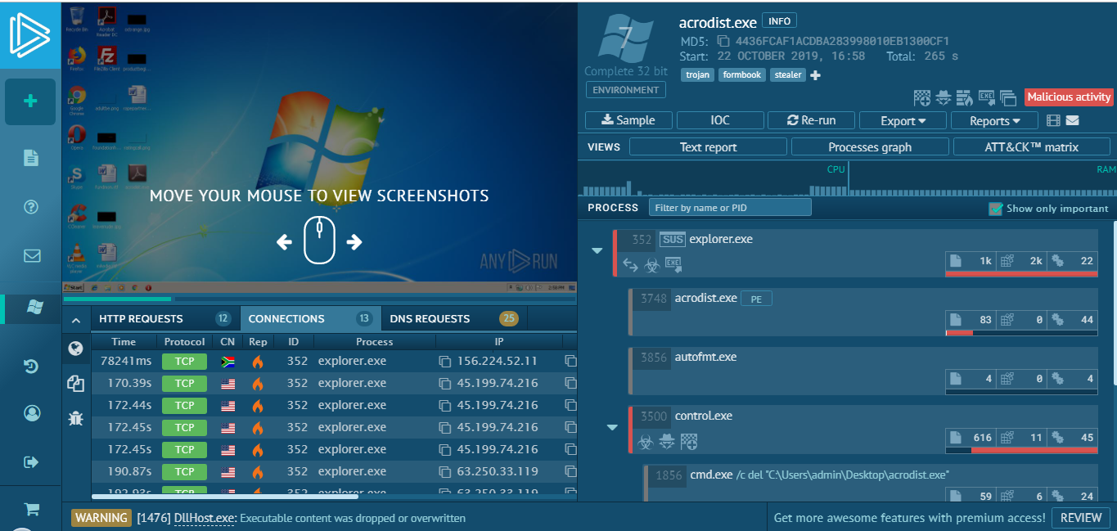
Task: Click the sign-out arrow icon
Action: tap(32, 462)
